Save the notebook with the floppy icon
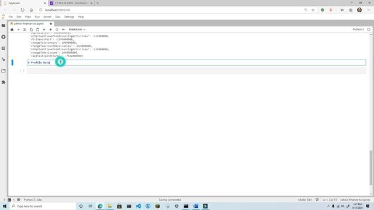The height and width of the screenshot is (210, 374). pos(12,30)
